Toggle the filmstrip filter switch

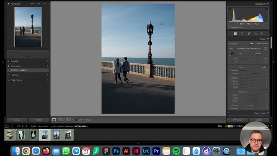click(271, 126)
